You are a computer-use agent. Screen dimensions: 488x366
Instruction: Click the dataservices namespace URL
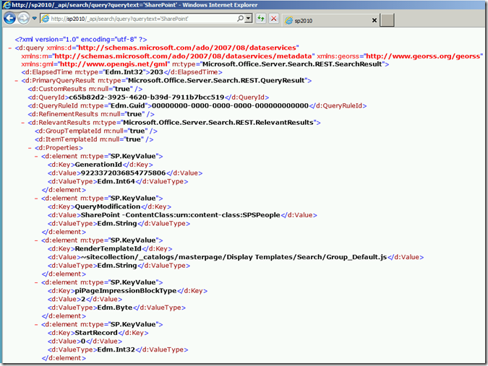pyautogui.click(x=188, y=48)
